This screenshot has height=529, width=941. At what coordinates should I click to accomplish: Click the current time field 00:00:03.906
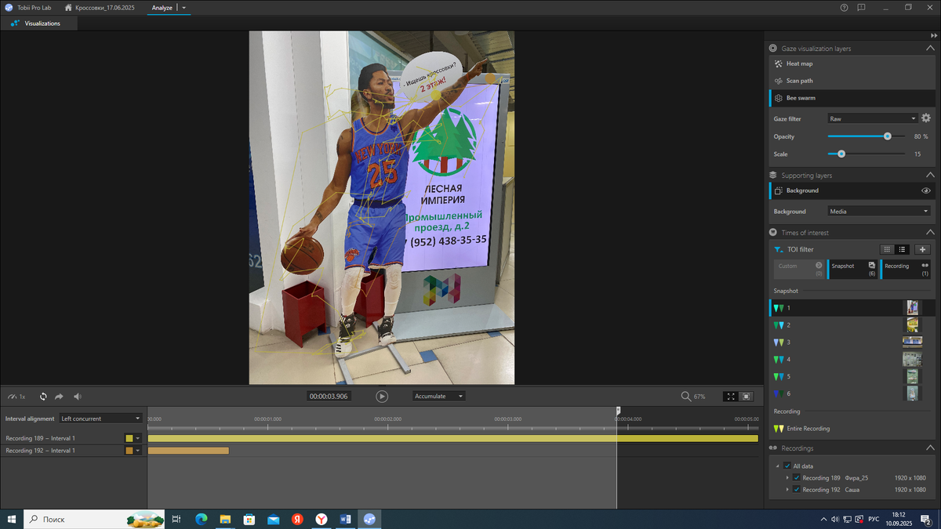(329, 397)
